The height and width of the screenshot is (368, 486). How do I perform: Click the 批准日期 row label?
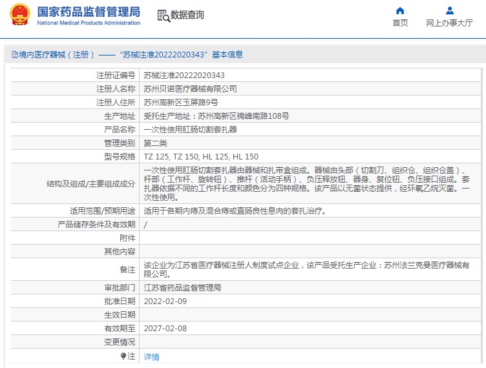coord(120,302)
